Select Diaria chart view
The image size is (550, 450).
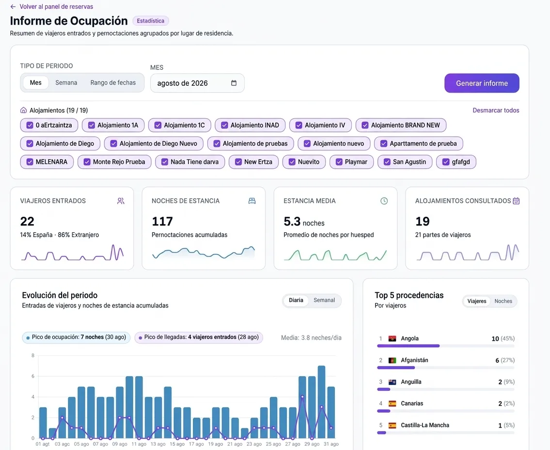tap(296, 301)
